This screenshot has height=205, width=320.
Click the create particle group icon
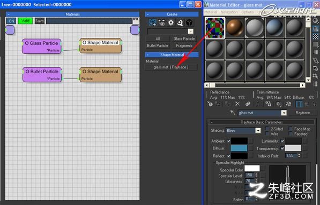click(152, 22)
